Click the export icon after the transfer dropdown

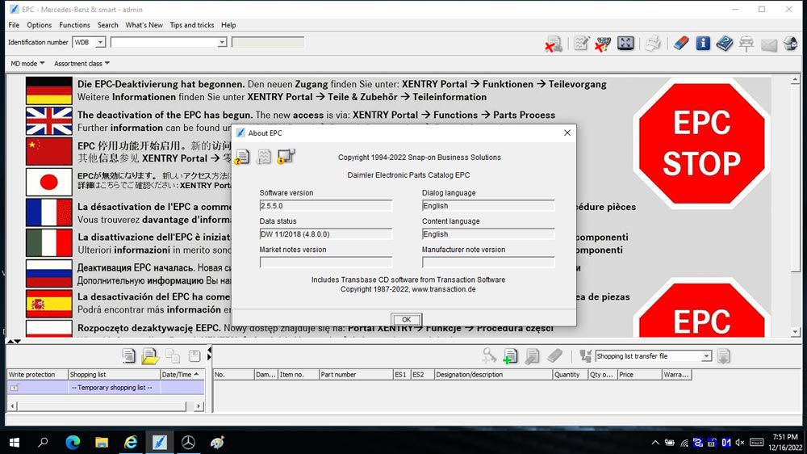[x=724, y=356]
